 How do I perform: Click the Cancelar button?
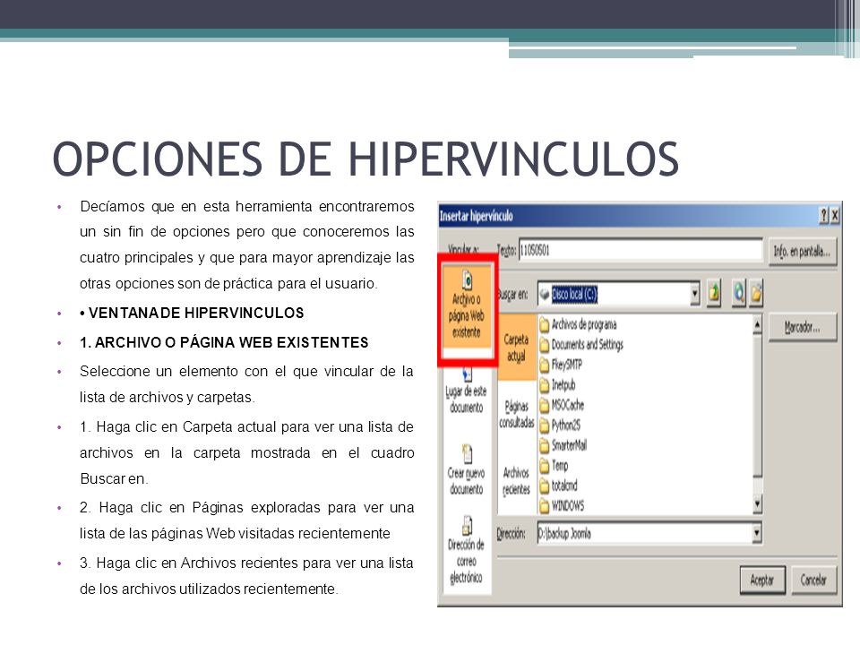tap(813, 580)
